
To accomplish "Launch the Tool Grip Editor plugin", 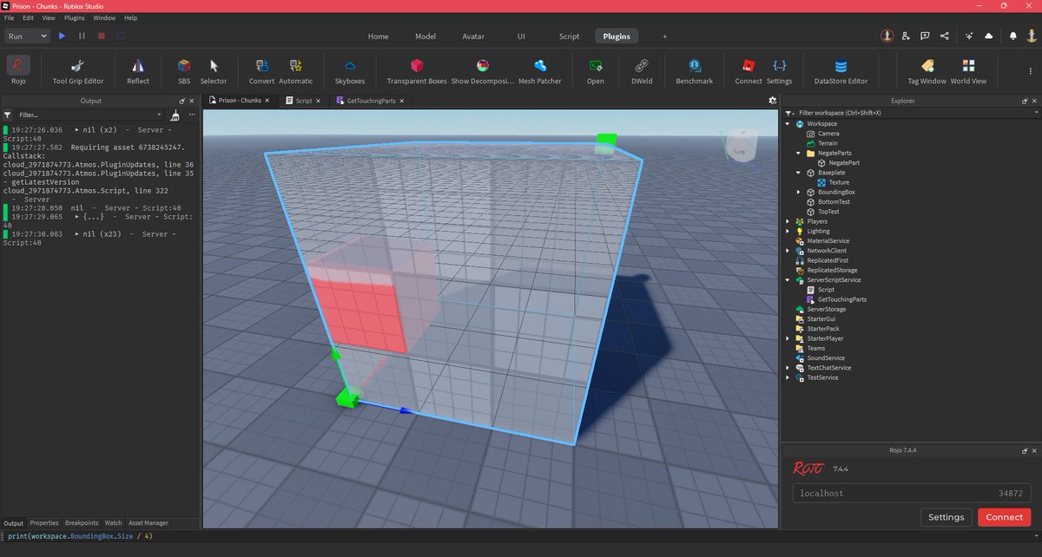I will (x=77, y=70).
